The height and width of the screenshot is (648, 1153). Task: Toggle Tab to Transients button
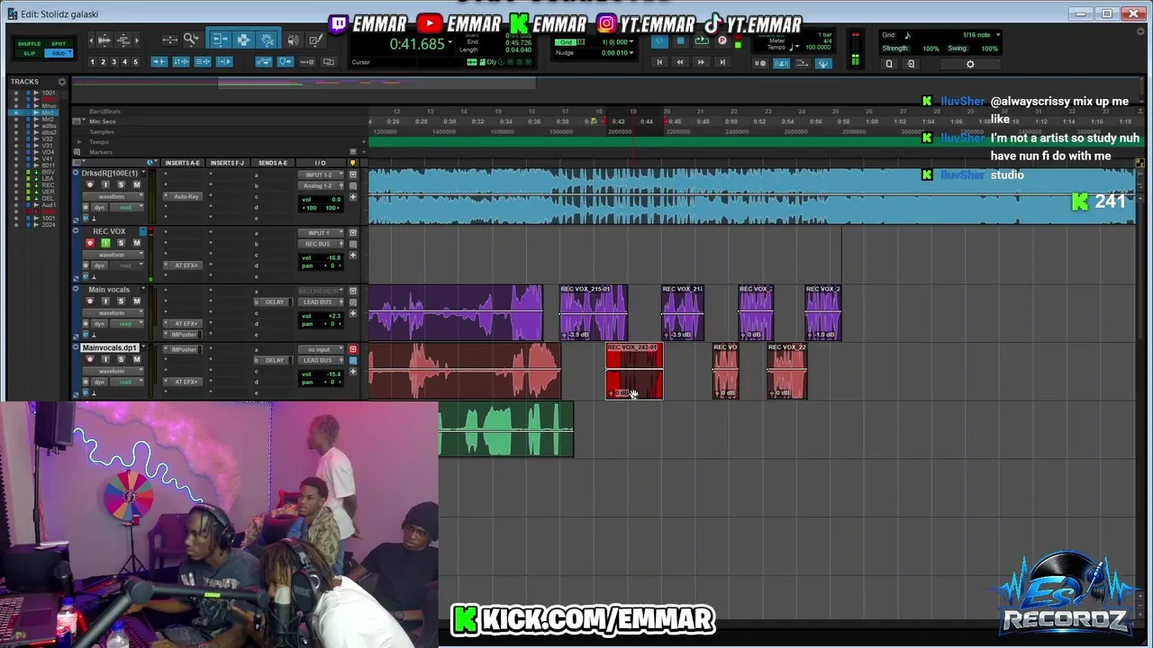[159, 62]
